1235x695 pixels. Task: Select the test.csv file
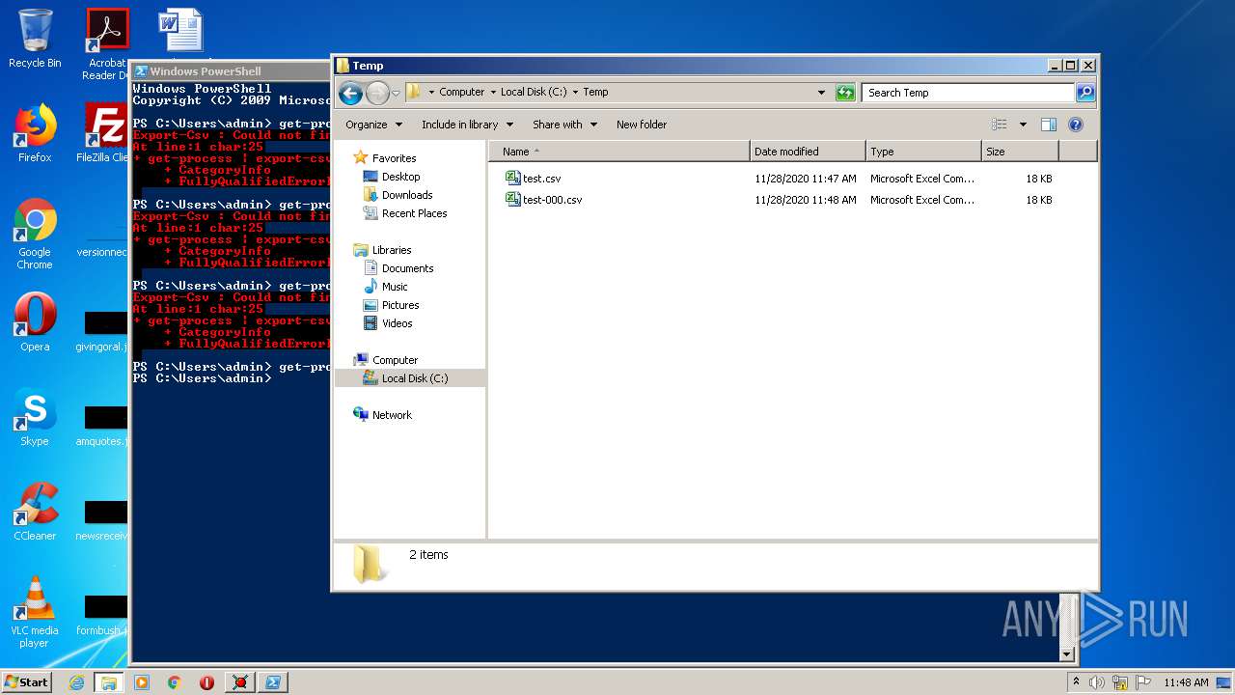(x=534, y=179)
